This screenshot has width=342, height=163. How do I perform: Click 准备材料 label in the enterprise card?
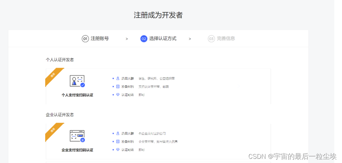pos(128,141)
